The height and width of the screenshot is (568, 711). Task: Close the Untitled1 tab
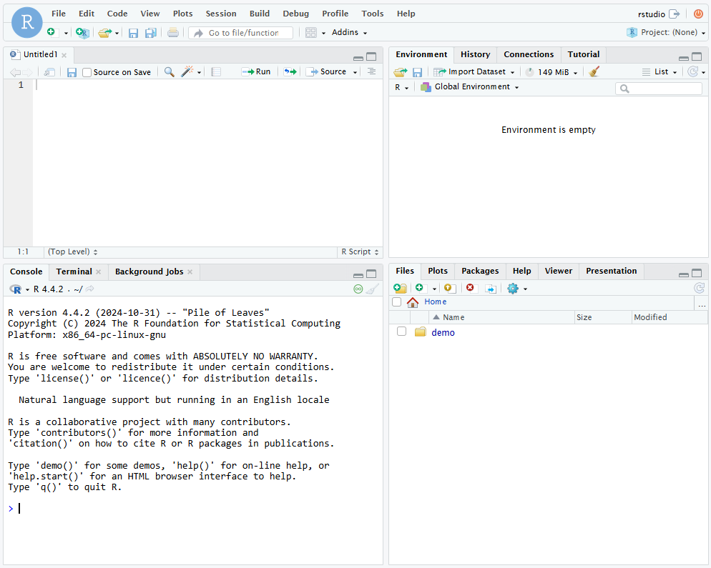coord(64,55)
